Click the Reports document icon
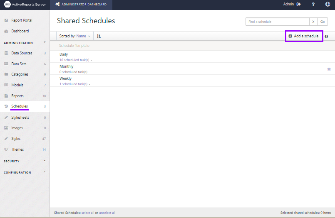Image resolution: width=335 pixels, height=218 pixels. pyautogui.click(x=6, y=96)
